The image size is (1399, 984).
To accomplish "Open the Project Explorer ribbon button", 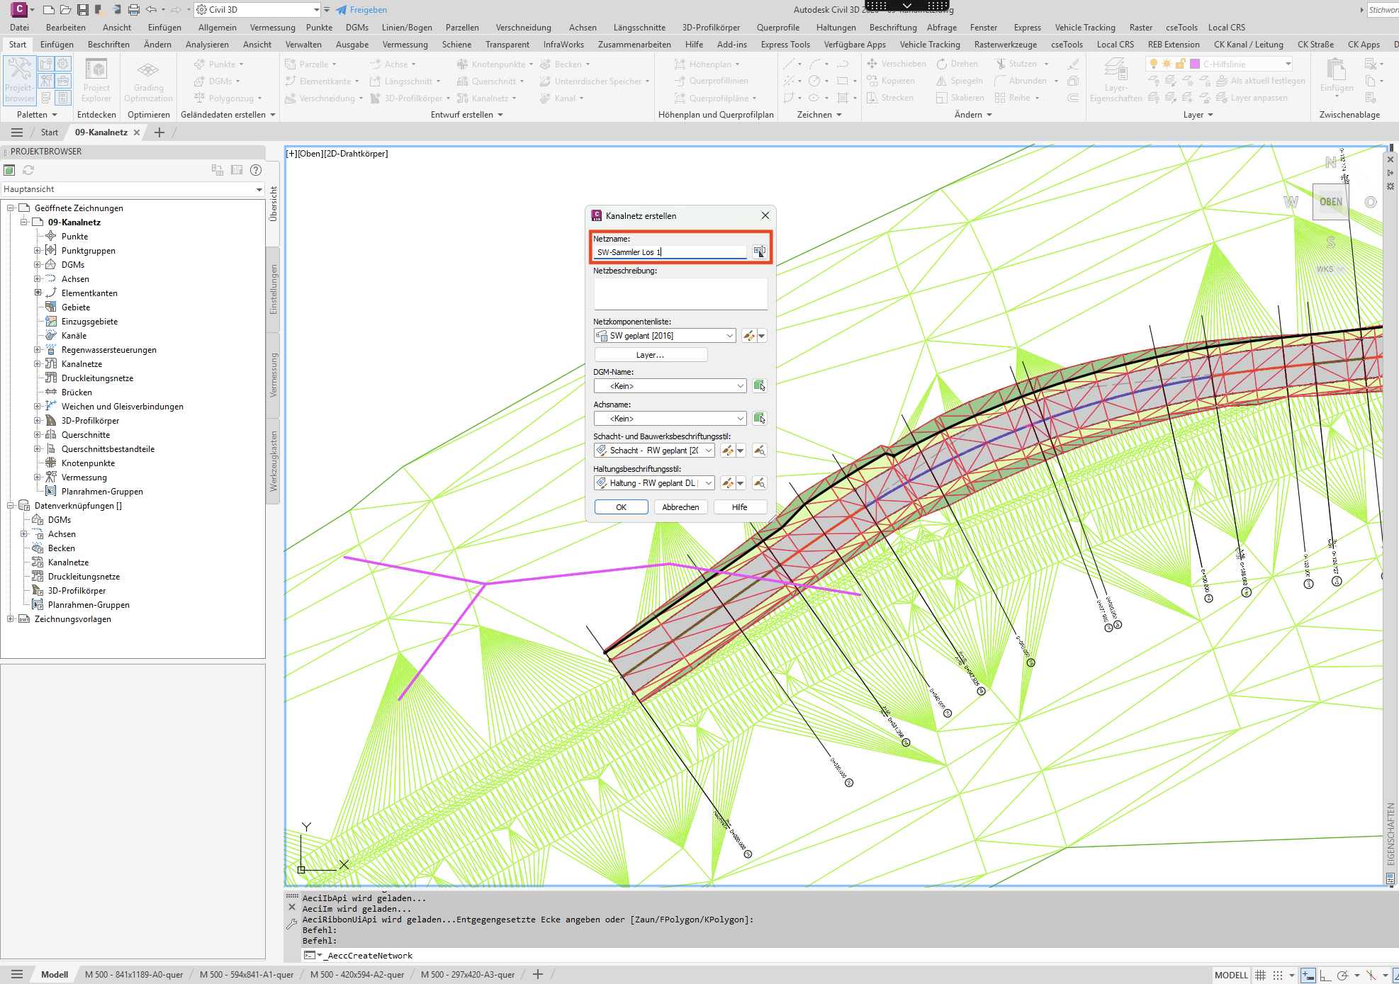I will click(96, 81).
